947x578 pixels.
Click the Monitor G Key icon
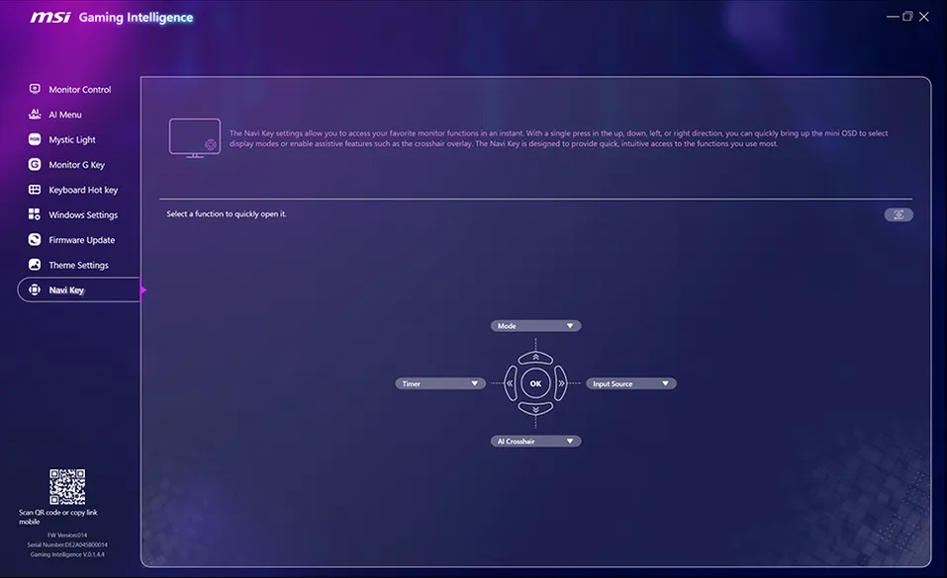35,164
